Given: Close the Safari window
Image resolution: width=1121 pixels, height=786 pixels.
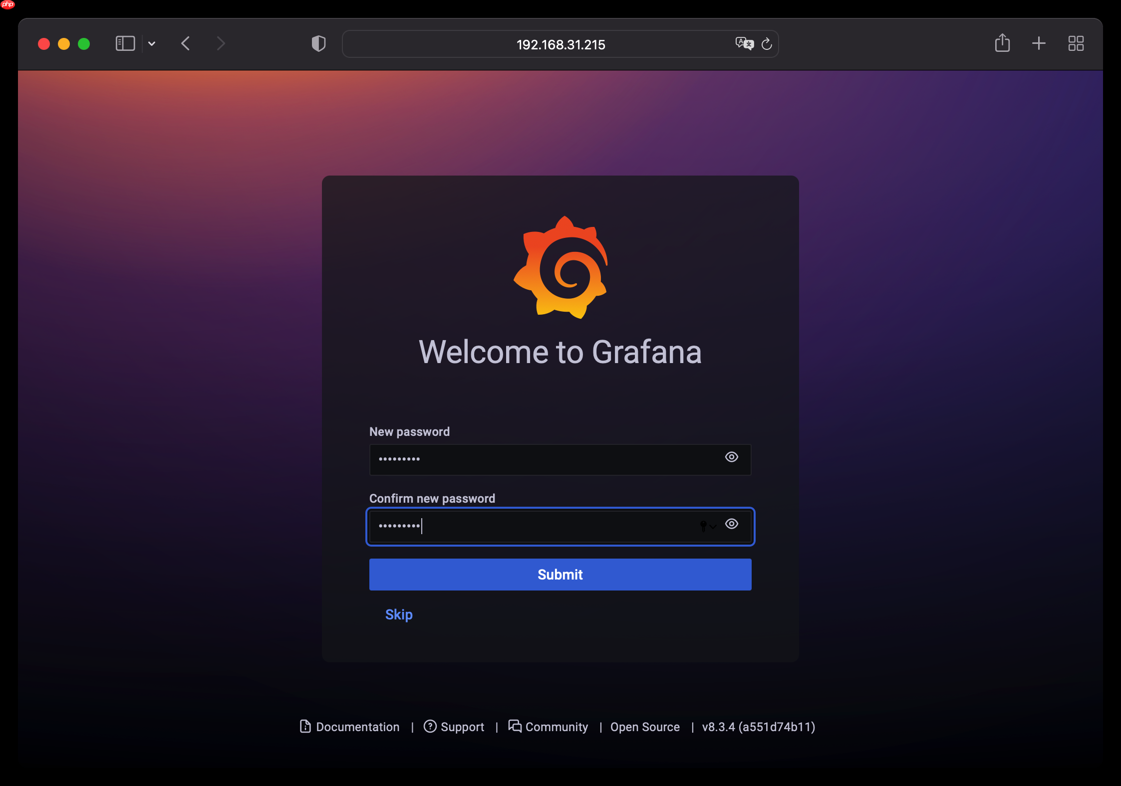Looking at the screenshot, I should point(44,44).
